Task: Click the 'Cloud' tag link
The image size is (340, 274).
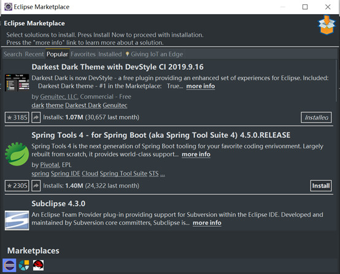Action: coord(90,173)
